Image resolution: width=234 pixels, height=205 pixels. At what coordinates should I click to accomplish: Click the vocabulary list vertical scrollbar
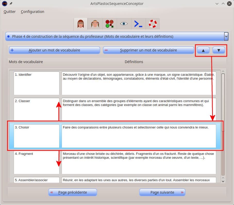click(223, 124)
